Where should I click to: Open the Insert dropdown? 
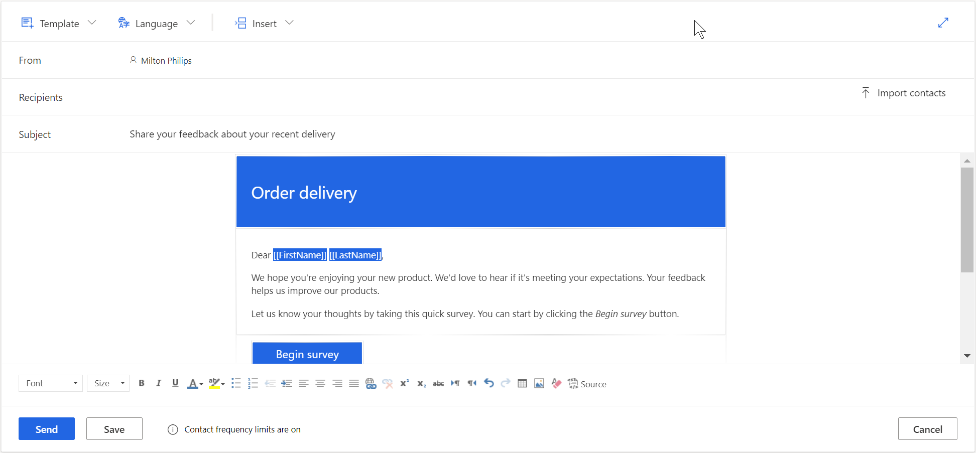click(x=265, y=23)
